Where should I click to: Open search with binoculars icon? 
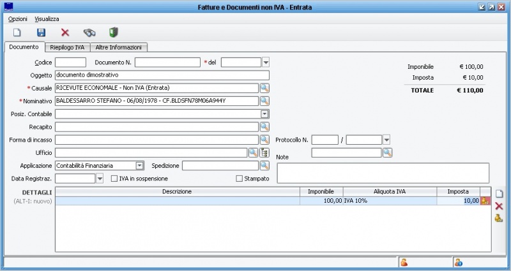(89, 33)
